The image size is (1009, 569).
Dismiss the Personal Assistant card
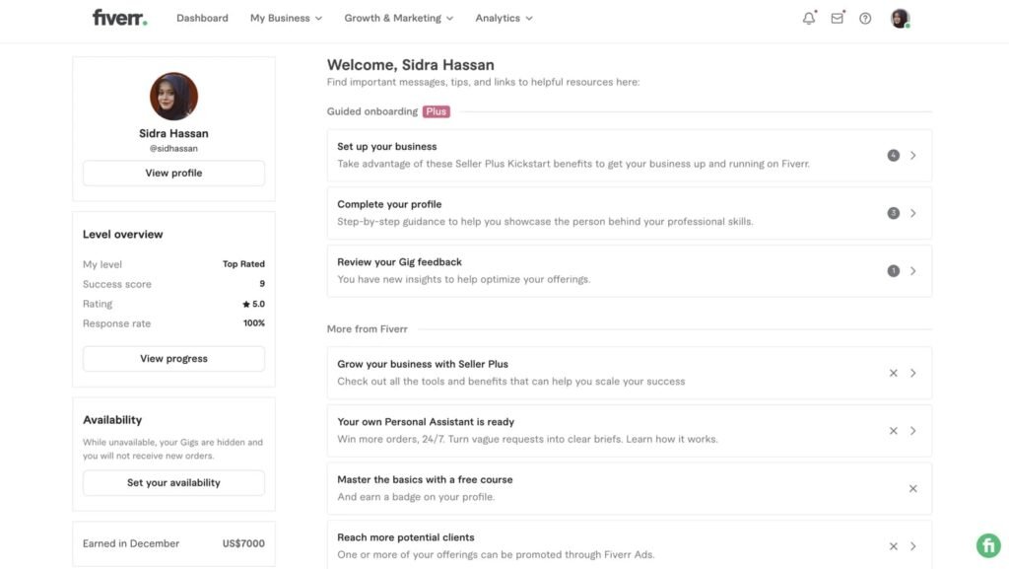(x=894, y=431)
